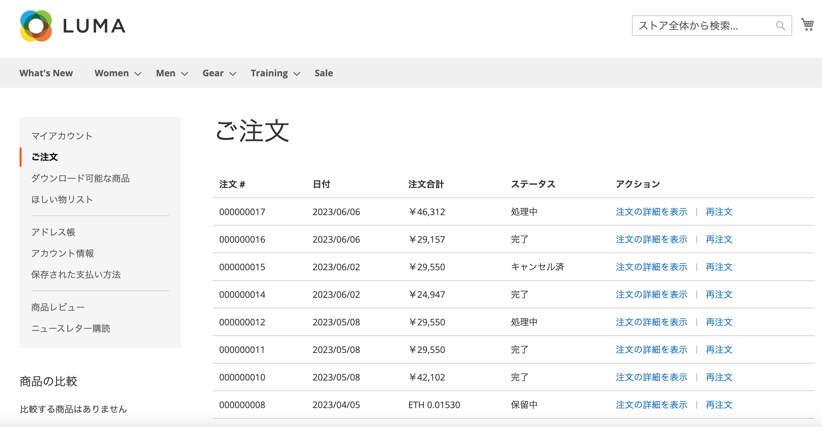
Task: Open the アドレス帳 link
Action: (54, 232)
